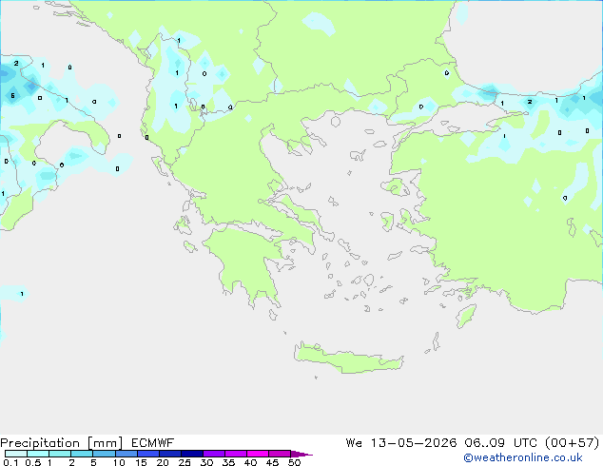Click the legend scale label "20"
603x466 pixels.
[x=163, y=462]
